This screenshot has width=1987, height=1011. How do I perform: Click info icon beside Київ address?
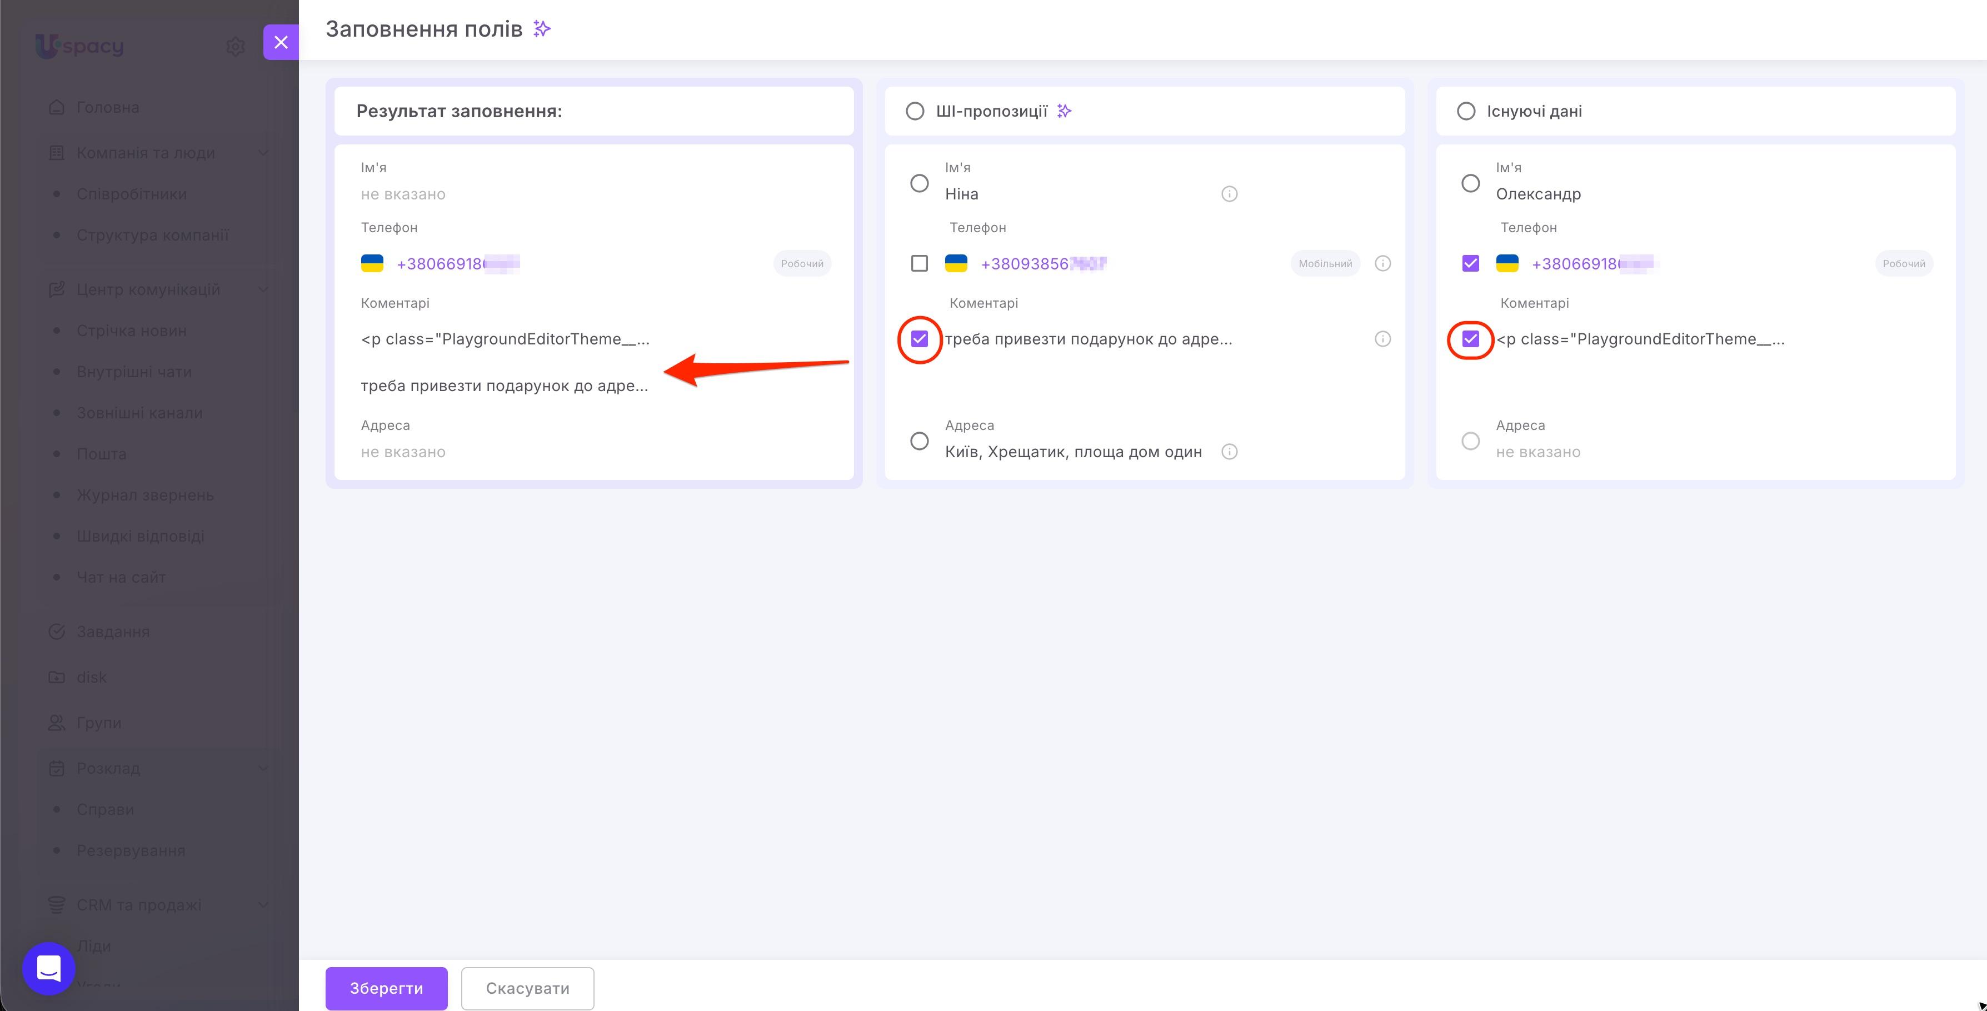(1230, 452)
